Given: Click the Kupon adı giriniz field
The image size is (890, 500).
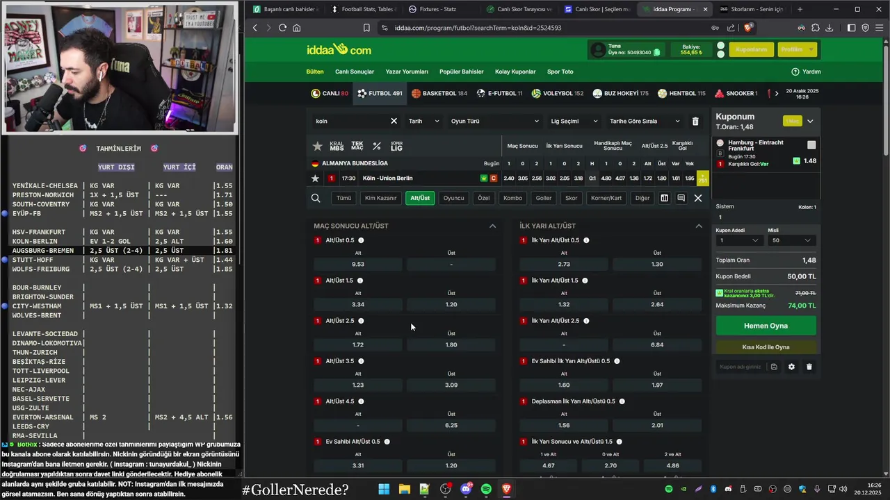Looking at the screenshot, I should pyautogui.click(x=741, y=367).
